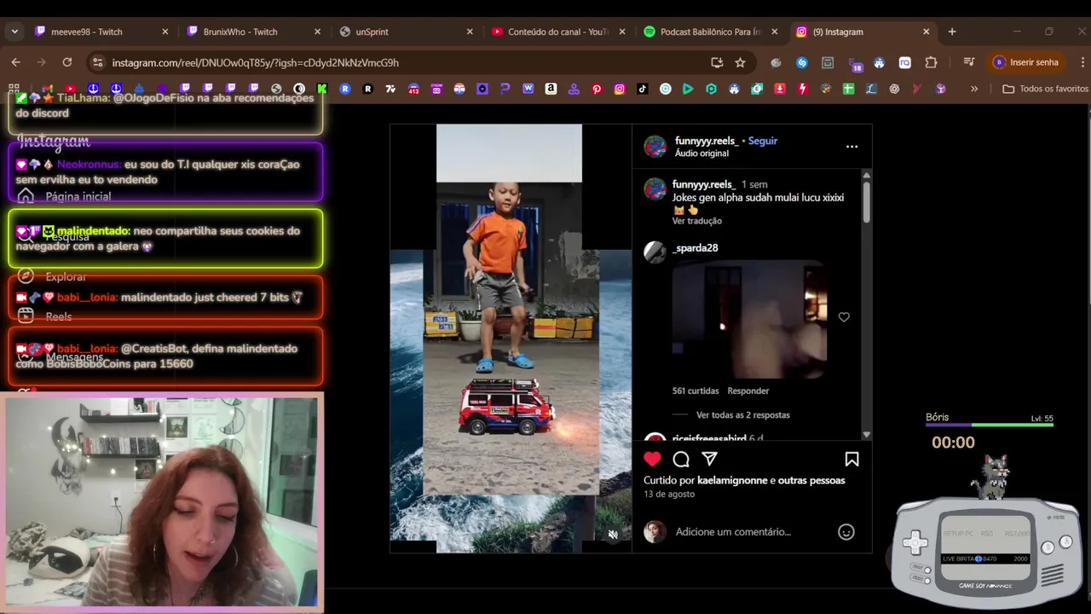The height and width of the screenshot is (614, 1091).
Task: Open the ChatGPT bookmark icon
Action: pyautogui.click(x=894, y=89)
